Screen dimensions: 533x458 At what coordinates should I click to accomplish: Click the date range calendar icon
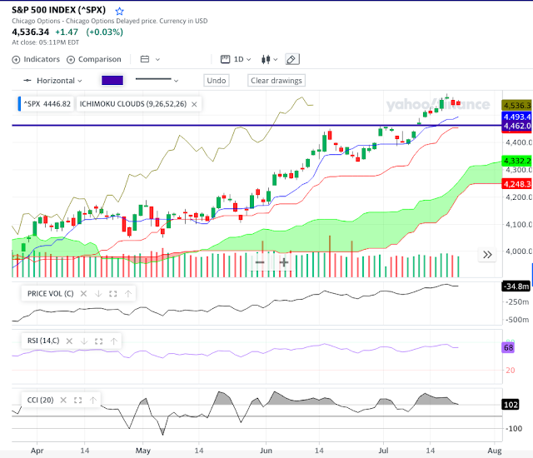145,59
